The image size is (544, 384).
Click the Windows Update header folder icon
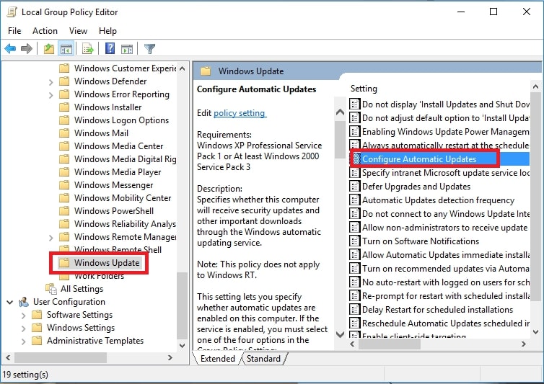click(x=206, y=71)
